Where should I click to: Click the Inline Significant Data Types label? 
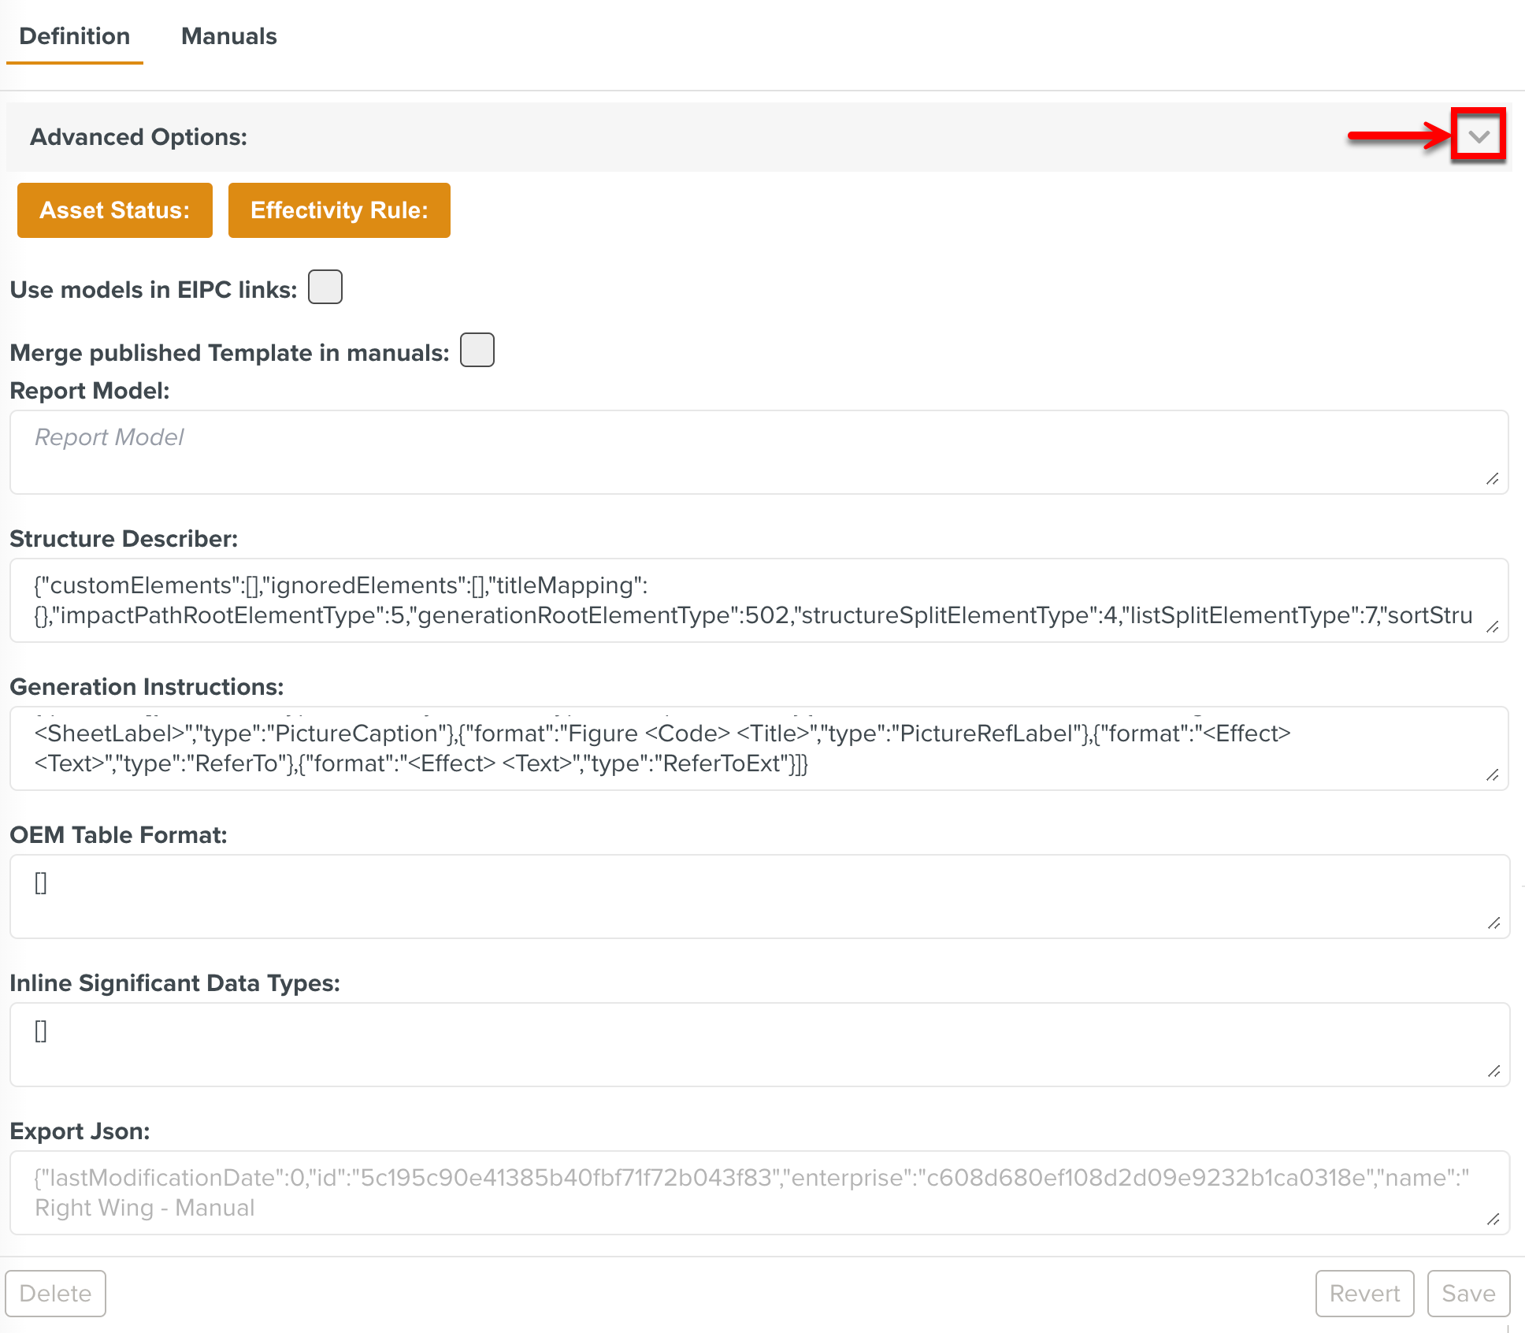tap(175, 983)
